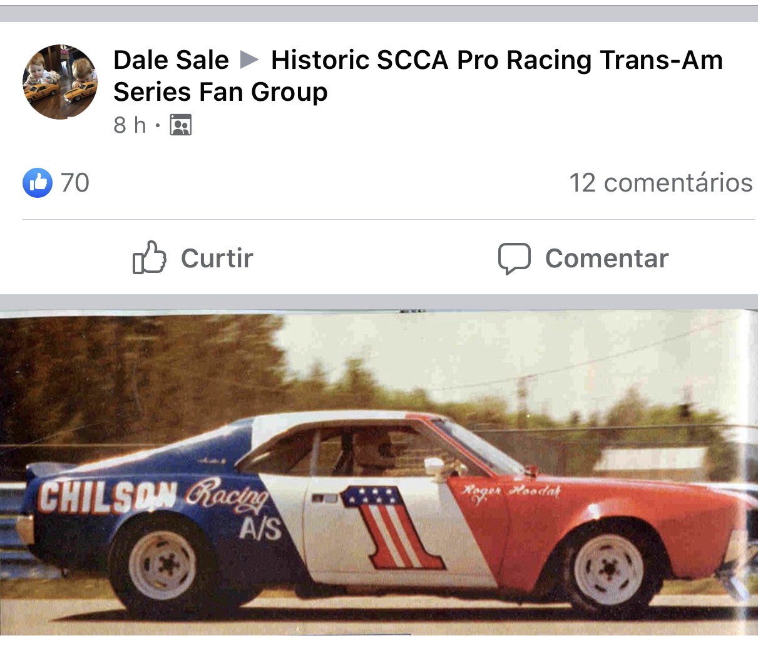
Task: Click the group members privacy icon
Action: [181, 125]
